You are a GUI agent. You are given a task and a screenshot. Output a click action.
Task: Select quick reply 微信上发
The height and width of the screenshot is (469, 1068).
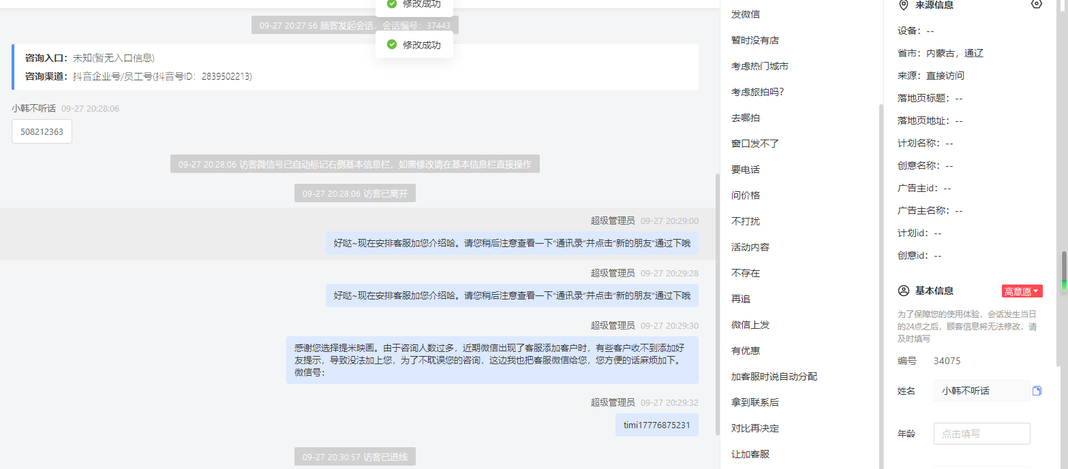[750, 325]
